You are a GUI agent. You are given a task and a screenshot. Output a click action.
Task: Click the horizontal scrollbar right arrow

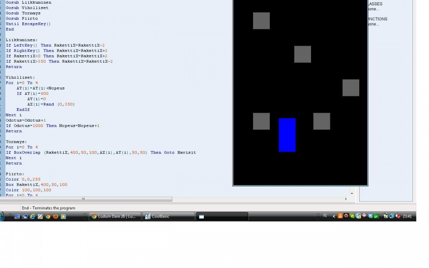point(346,199)
